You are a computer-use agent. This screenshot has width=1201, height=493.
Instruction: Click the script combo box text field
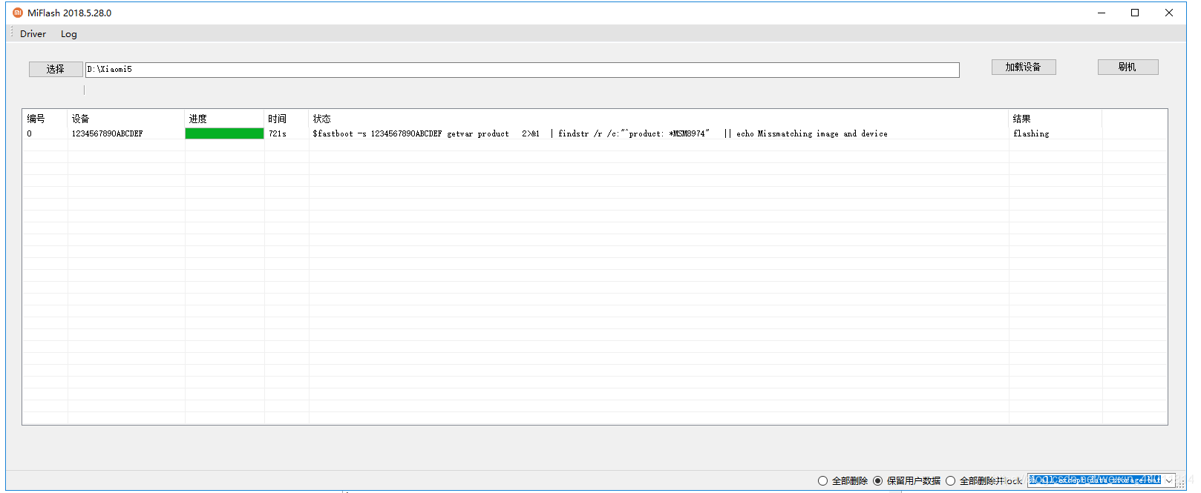[x=1095, y=480]
